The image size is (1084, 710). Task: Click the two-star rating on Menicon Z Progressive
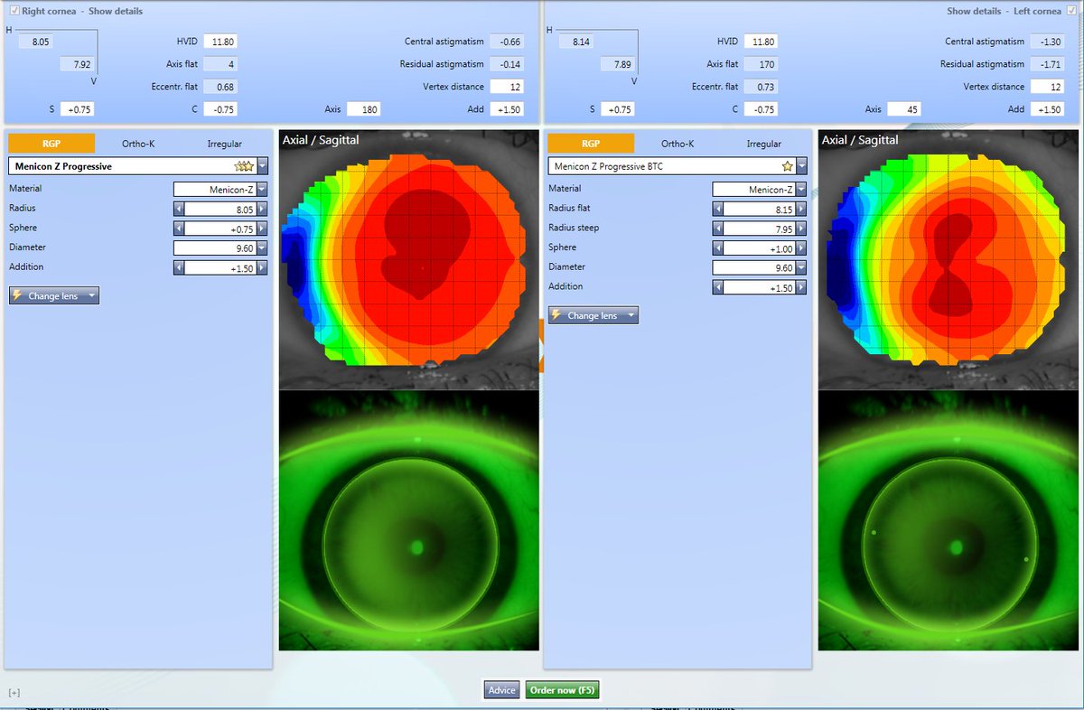[x=245, y=166]
